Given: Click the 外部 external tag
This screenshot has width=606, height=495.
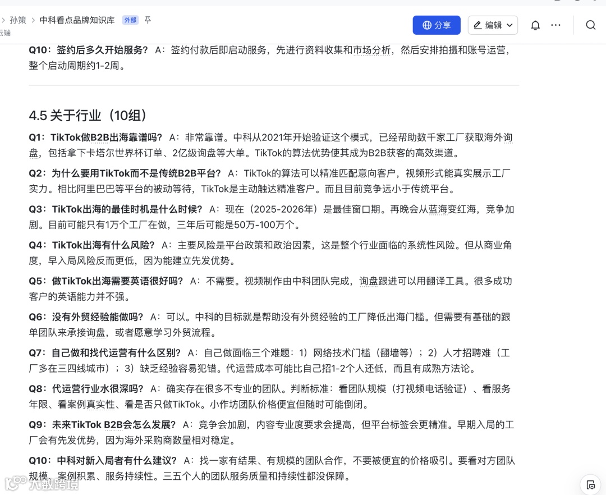Looking at the screenshot, I should 130,20.
